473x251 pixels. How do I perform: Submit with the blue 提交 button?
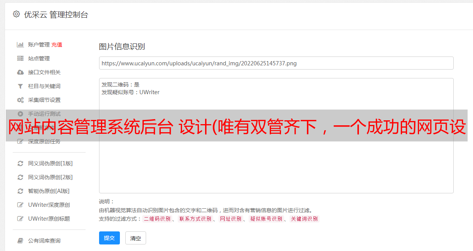[x=109, y=238]
